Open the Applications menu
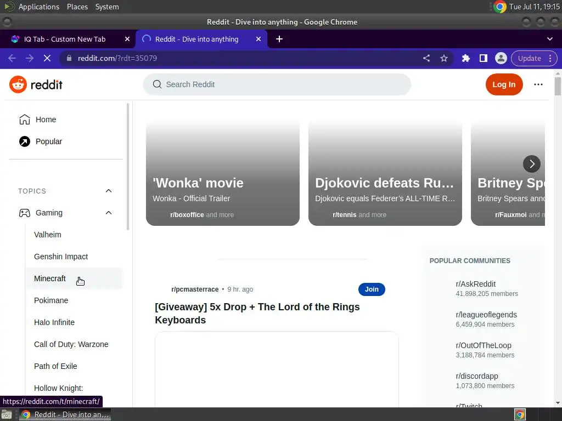The image size is (562, 421). (39, 7)
